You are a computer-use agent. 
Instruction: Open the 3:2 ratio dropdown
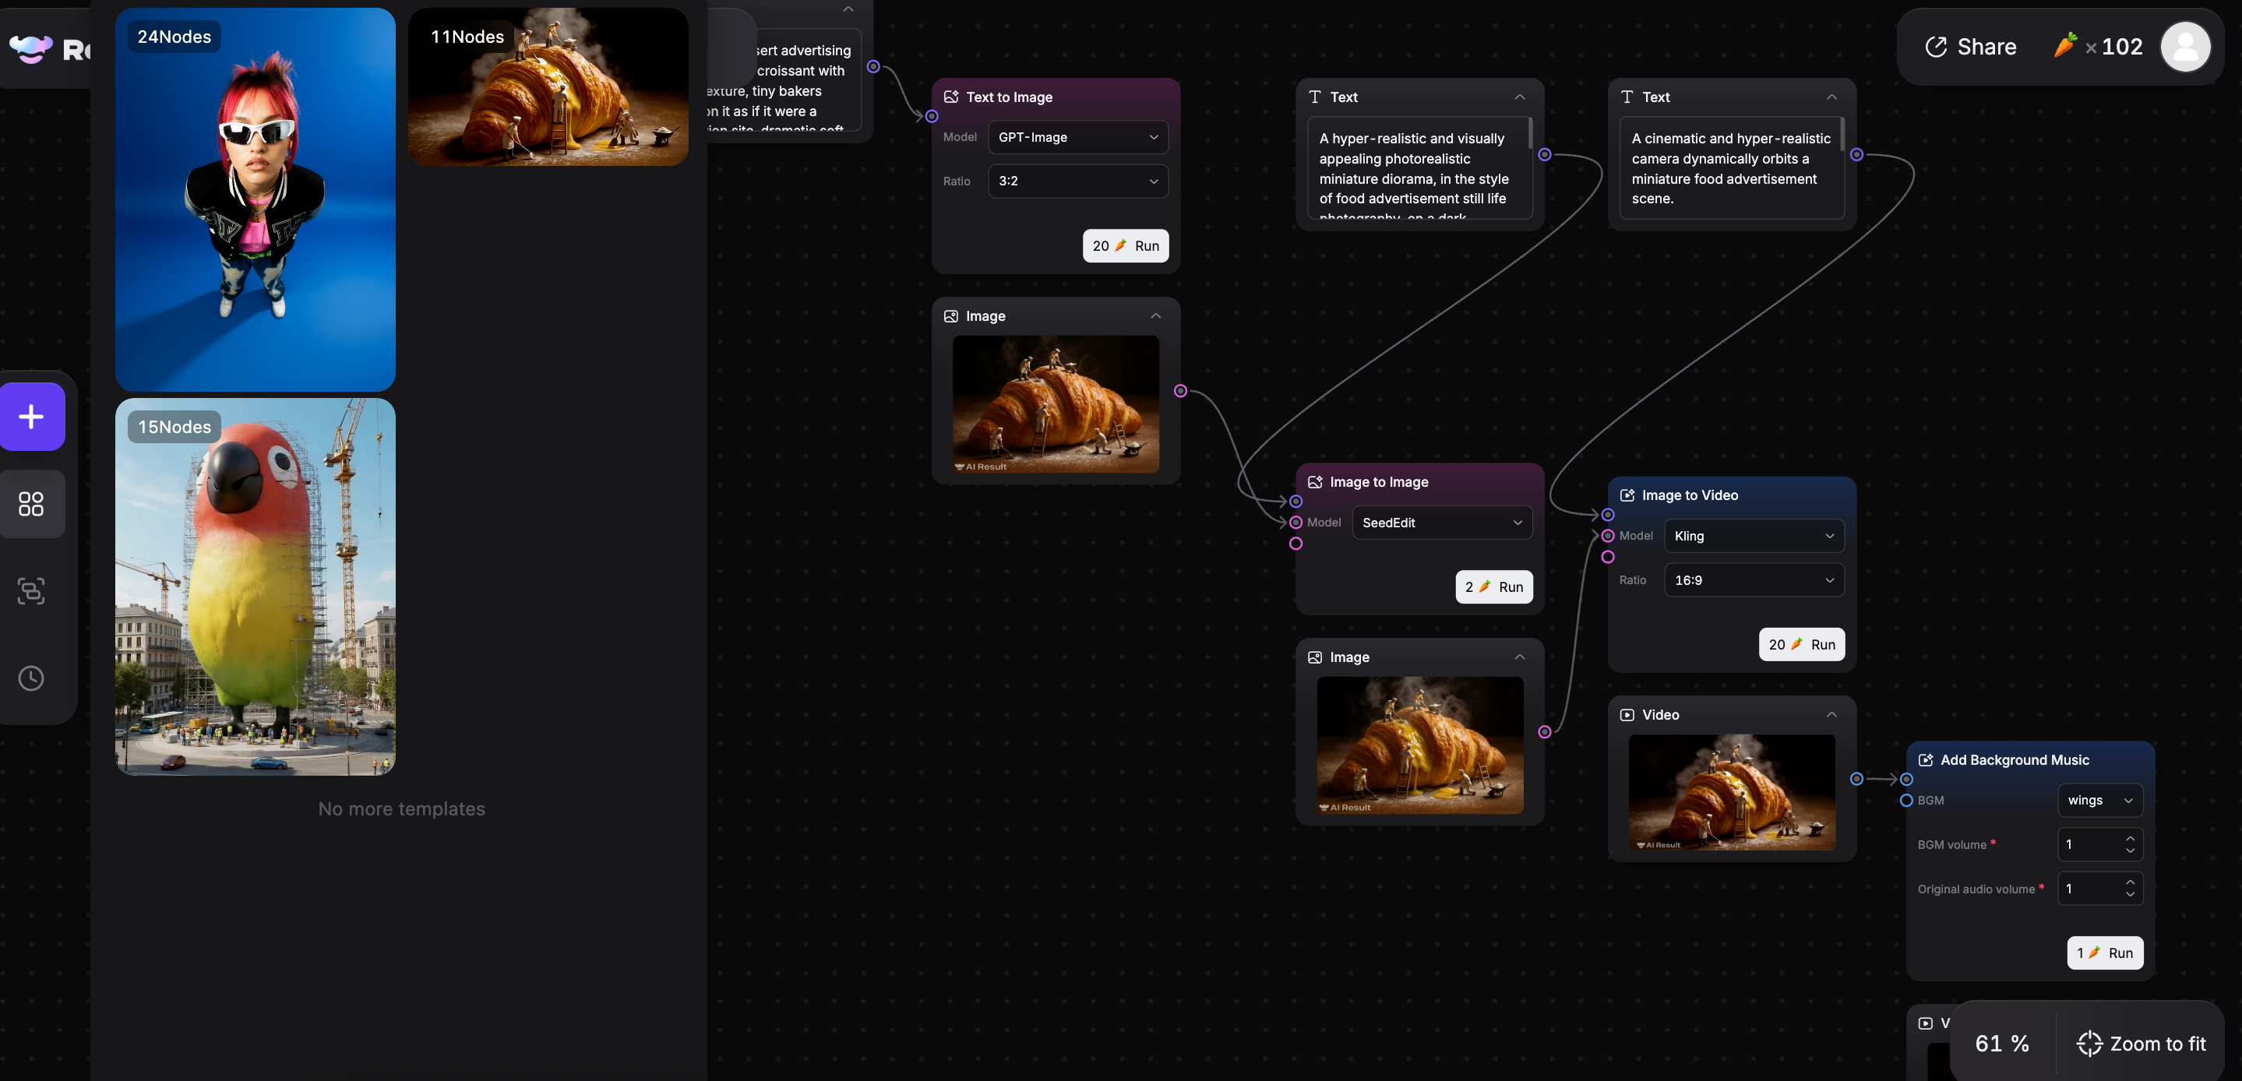coord(1077,181)
